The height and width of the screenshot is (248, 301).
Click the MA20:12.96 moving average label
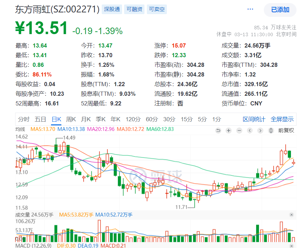click(x=101, y=129)
